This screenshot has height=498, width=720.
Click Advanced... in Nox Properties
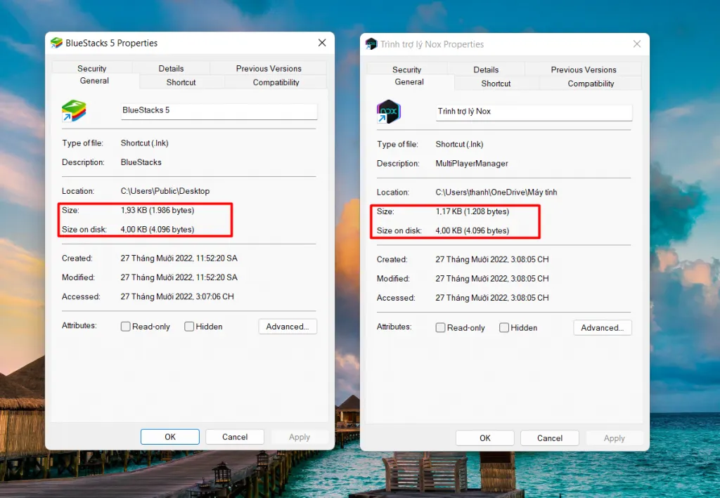point(603,328)
